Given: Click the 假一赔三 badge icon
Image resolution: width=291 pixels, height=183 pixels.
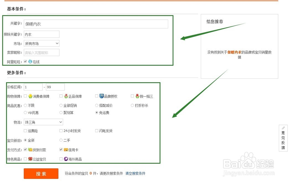Looking at the screenshot, I should coord(137,96).
